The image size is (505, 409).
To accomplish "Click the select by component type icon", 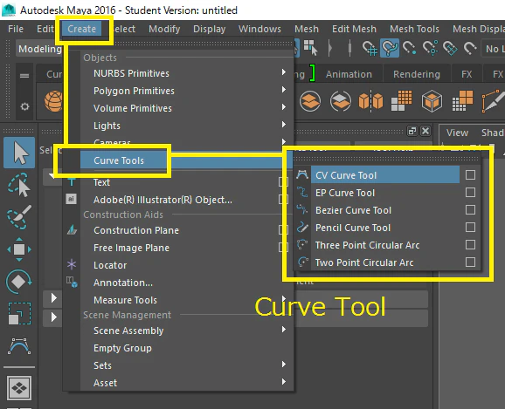I will click(x=310, y=47).
